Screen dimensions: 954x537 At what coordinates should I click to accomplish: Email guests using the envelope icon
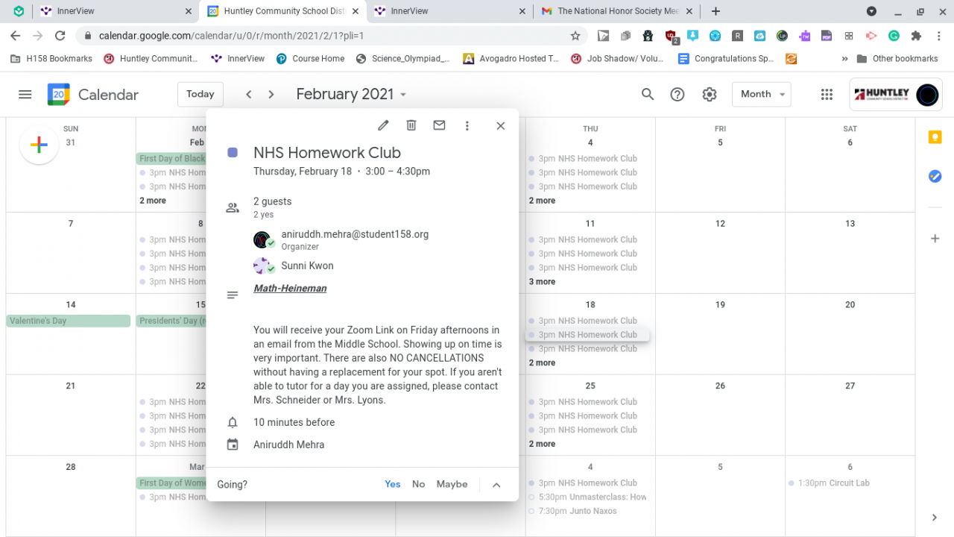(x=439, y=126)
